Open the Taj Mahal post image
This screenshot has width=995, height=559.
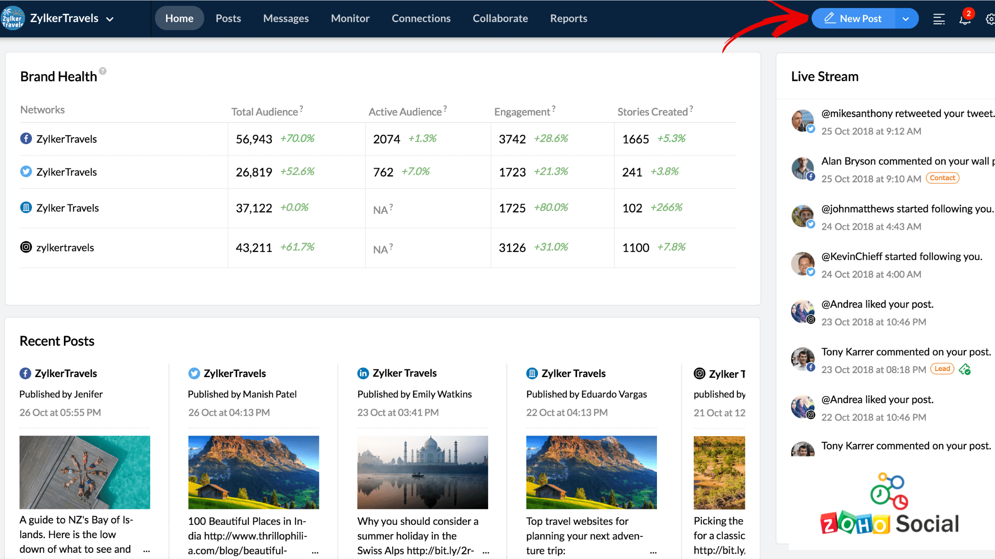pyautogui.click(x=422, y=472)
